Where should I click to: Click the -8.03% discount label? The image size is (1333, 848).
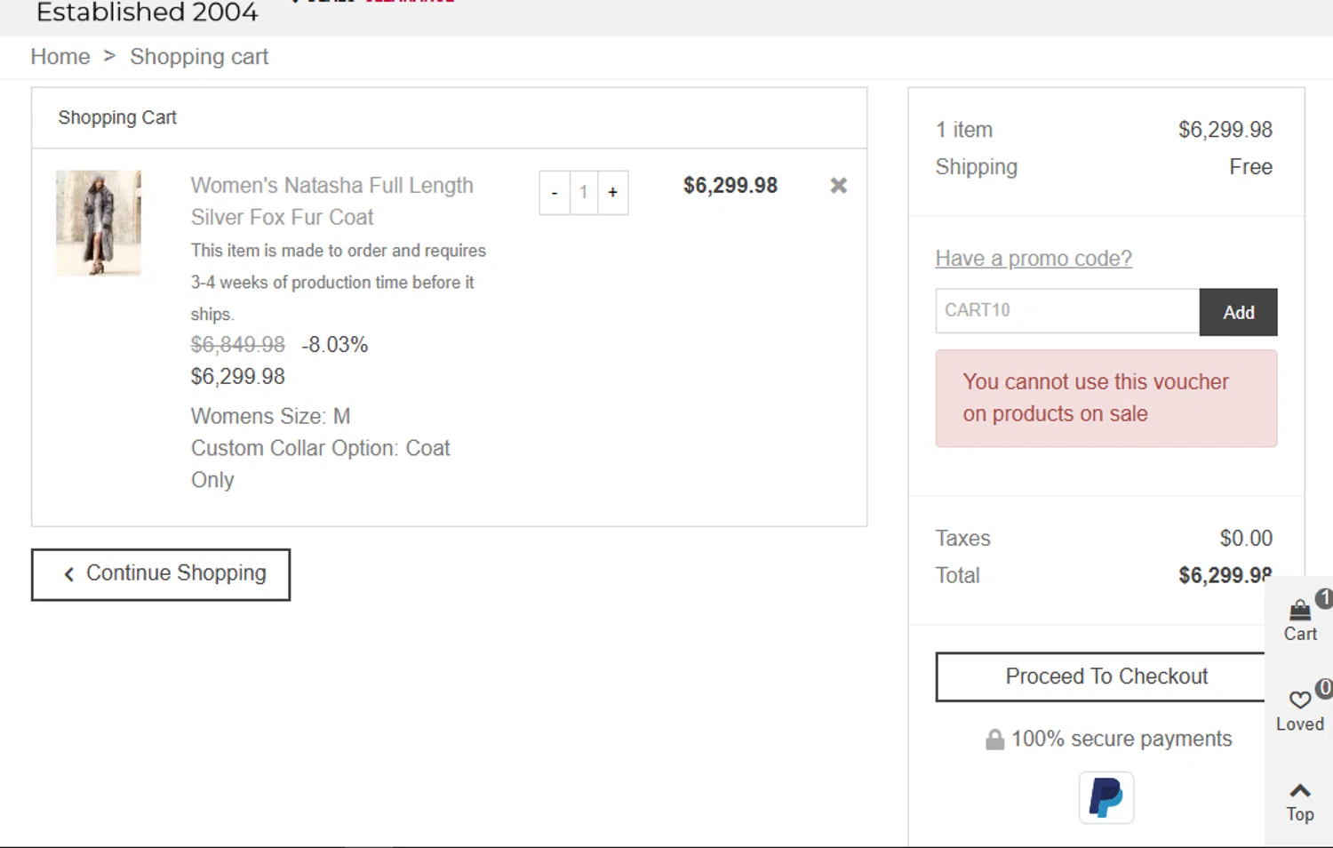click(334, 345)
